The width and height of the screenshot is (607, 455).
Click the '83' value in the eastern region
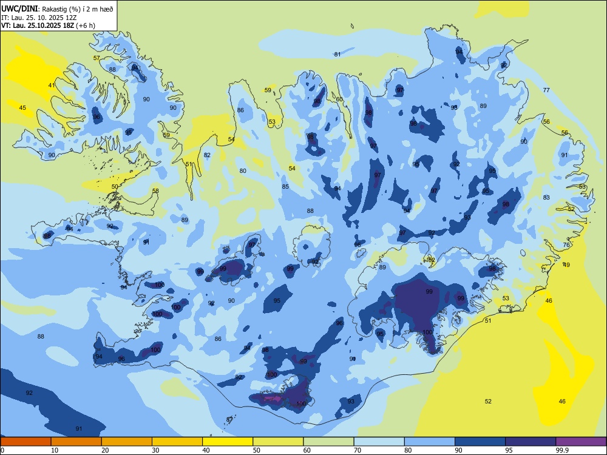click(546, 197)
